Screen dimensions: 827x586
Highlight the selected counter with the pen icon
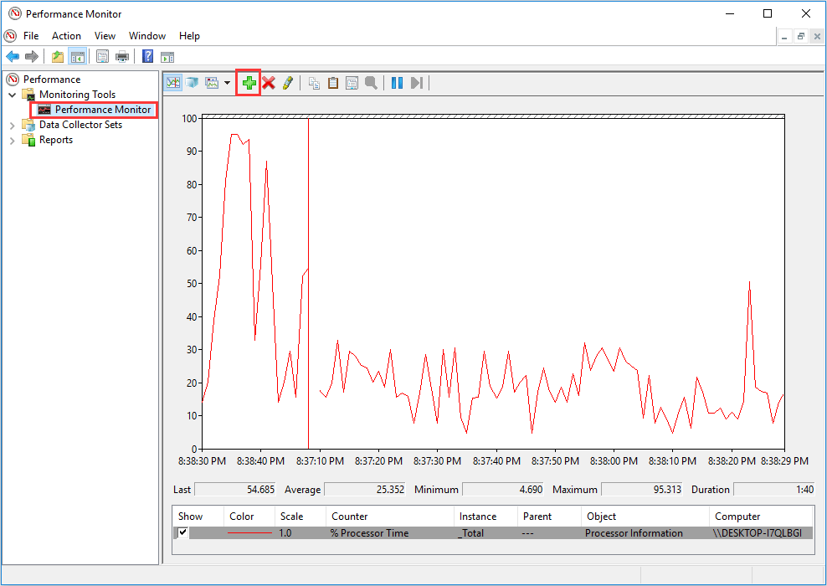287,82
